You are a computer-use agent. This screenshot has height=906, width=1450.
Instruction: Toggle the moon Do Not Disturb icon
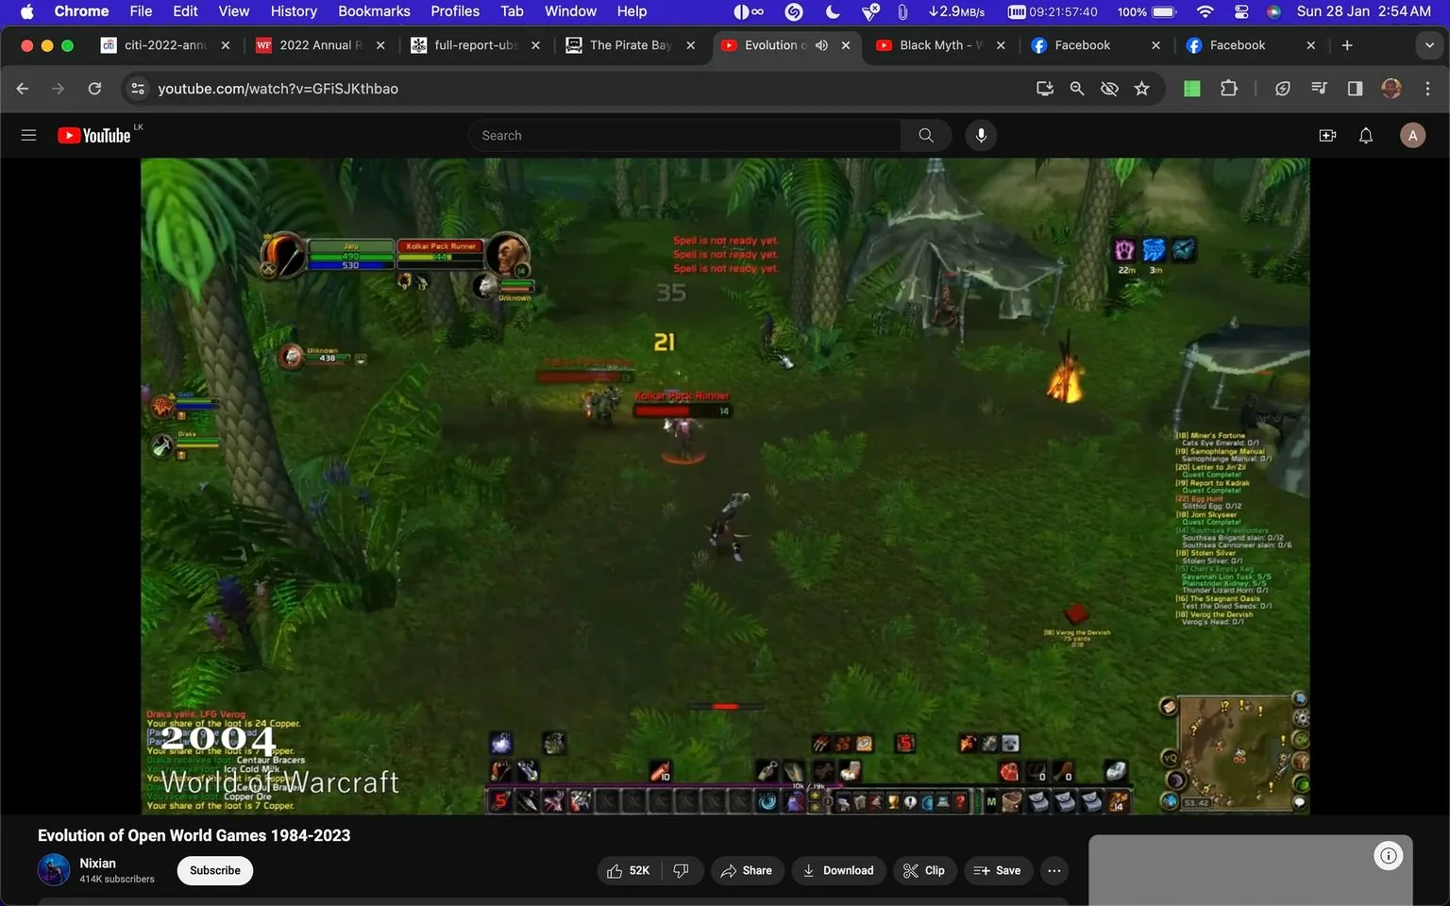coord(833,11)
